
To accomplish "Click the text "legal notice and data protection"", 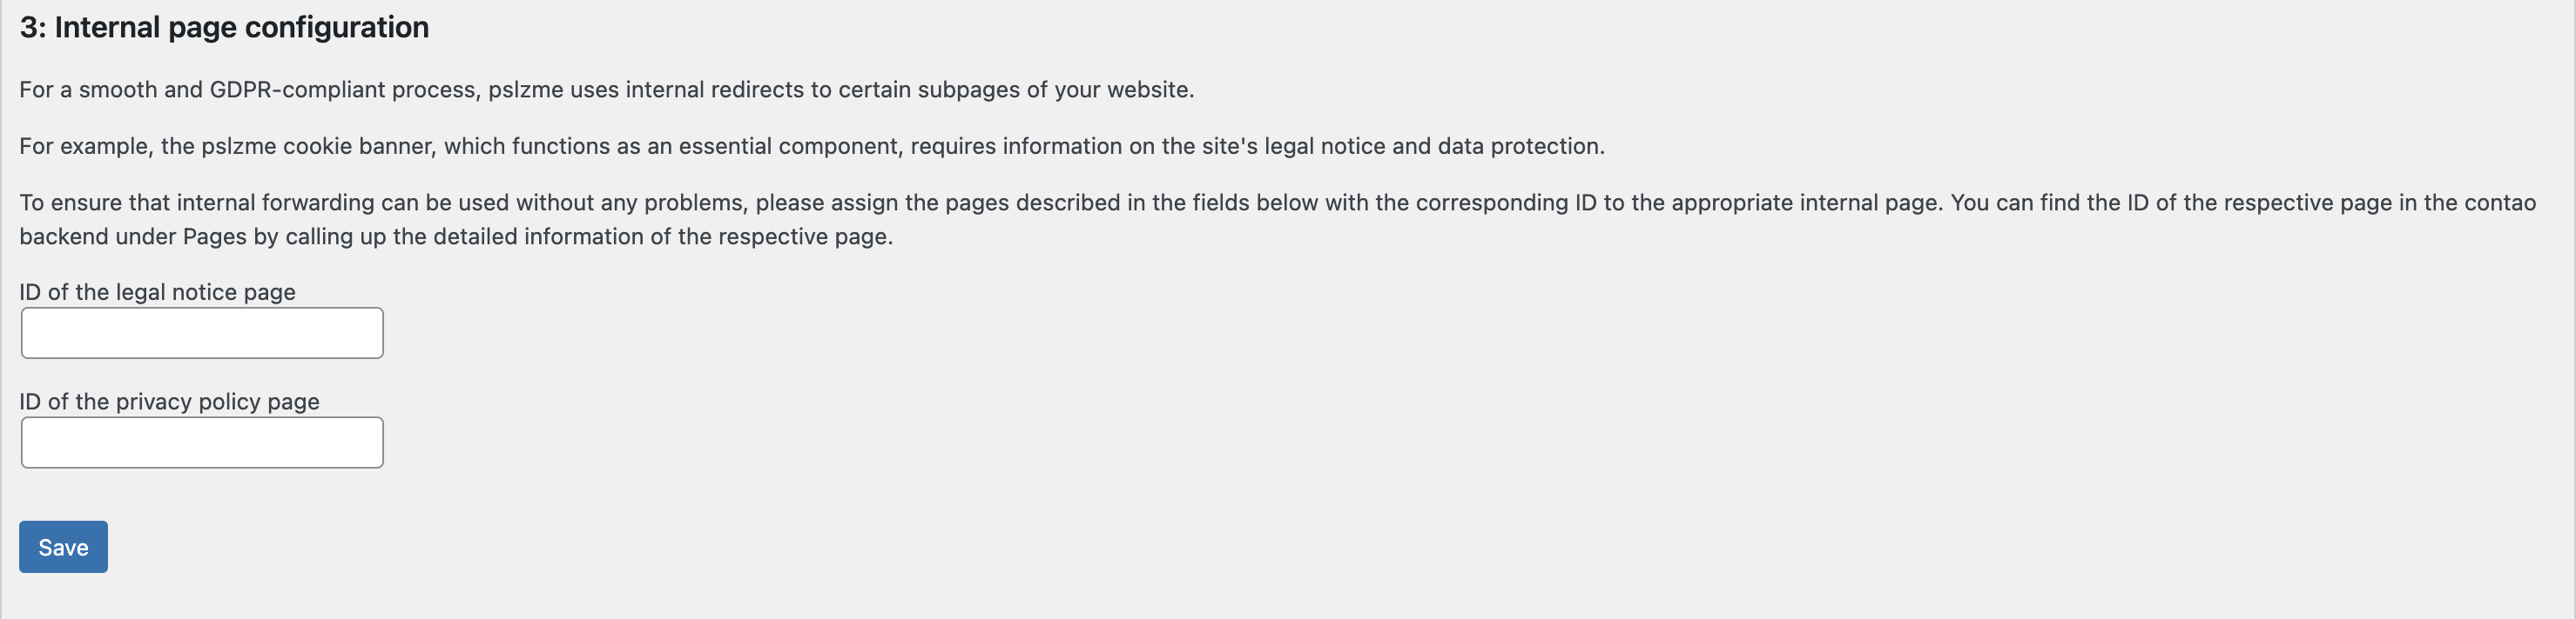I will point(1433,147).
